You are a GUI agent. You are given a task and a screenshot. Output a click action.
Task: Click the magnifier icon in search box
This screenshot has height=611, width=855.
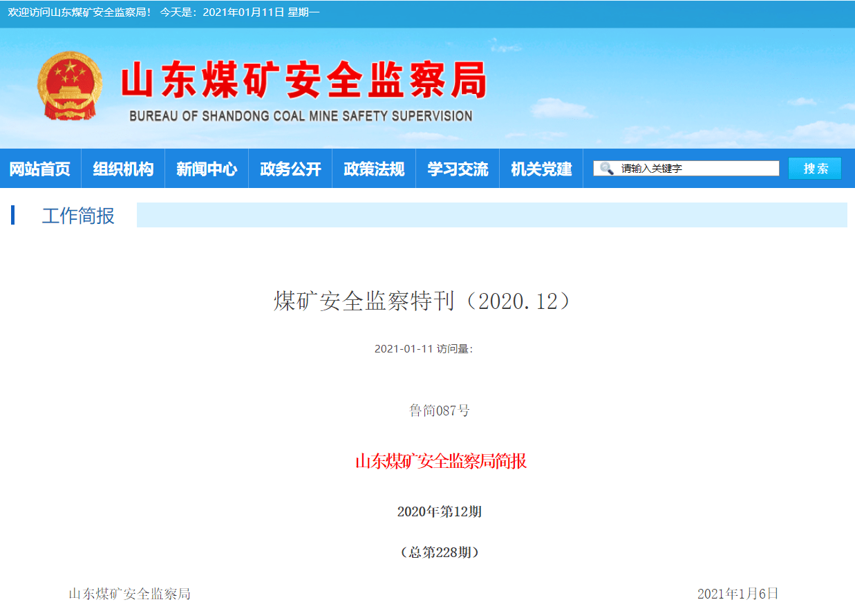point(606,168)
